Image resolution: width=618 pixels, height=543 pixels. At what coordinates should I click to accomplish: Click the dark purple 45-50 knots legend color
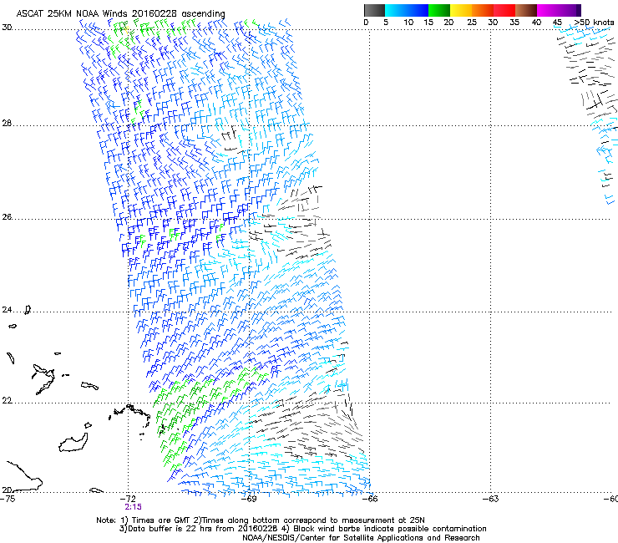pos(570,10)
